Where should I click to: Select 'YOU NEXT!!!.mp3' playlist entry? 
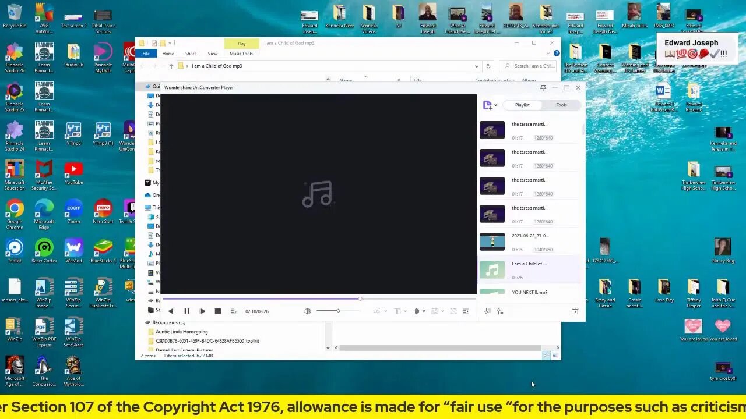[529, 292]
